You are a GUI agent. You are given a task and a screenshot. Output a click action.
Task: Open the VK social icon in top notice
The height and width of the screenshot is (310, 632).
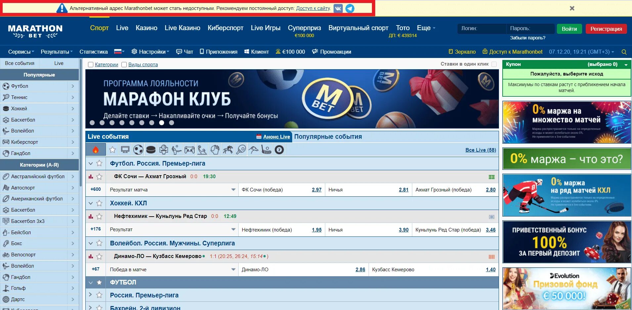(x=338, y=8)
